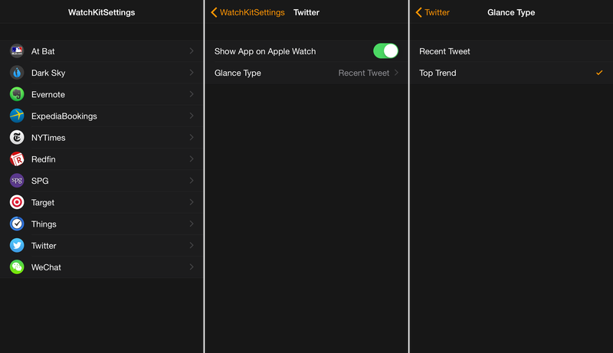
Task: Open the SPG settings label
Action: click(x=40, y=181)
